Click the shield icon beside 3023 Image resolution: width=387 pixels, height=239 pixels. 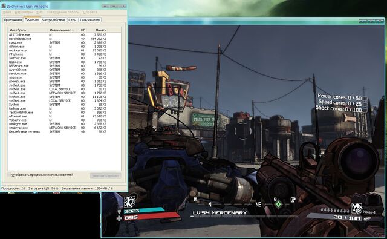(120, 212)
